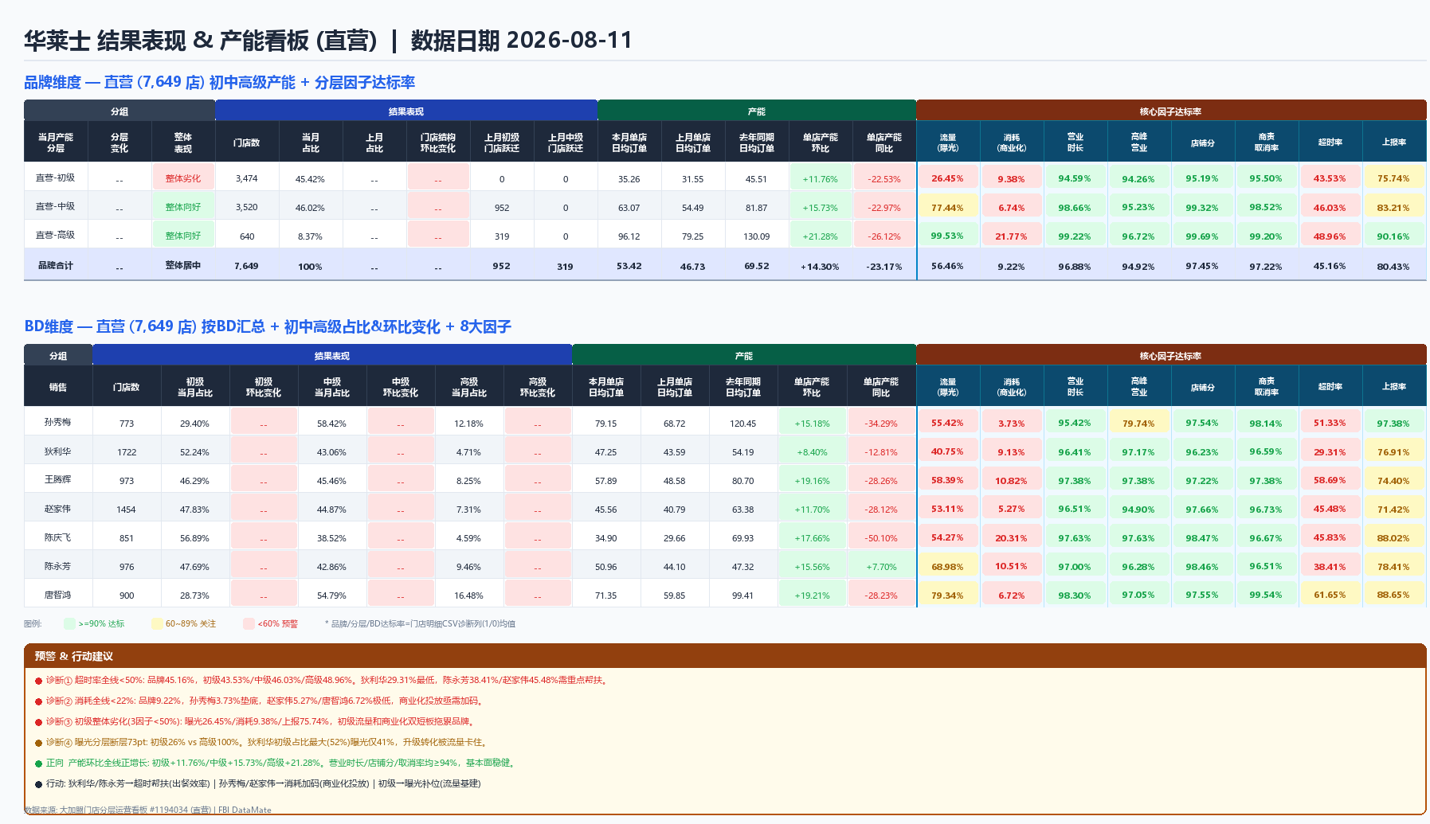Viewport: 1430px width, 824px height.
Task: Select the 直营-高级 row label
Action: point(56,236)
